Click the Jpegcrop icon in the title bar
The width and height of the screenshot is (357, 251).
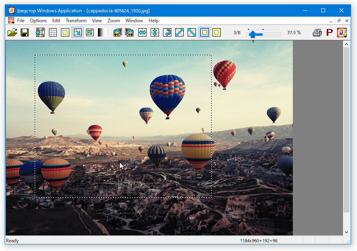pyautogui.click(x=12, y=10)
